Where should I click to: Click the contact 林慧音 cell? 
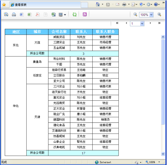[x=81, y=109]
